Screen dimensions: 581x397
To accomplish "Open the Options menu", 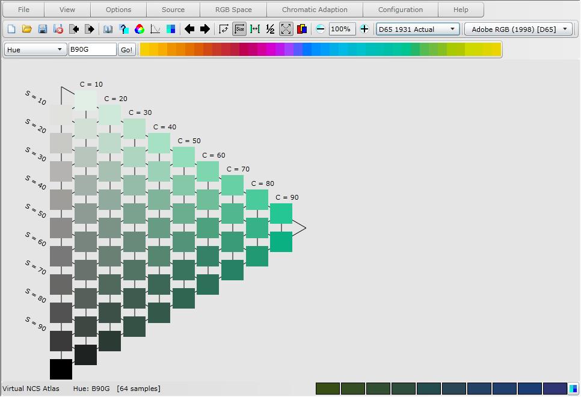I will [118, 10].
